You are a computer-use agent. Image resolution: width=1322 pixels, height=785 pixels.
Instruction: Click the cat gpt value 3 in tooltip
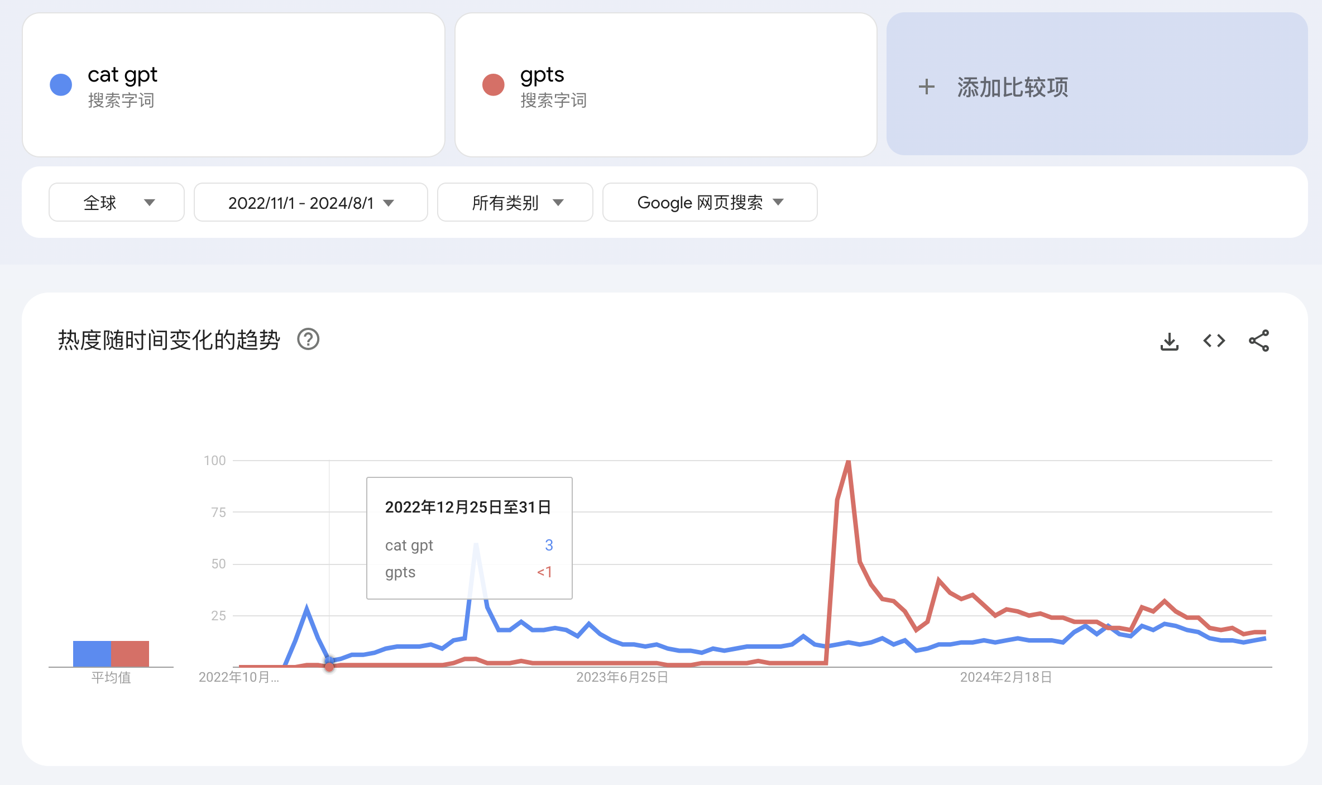pyautogui.click(x=549, y=545)
